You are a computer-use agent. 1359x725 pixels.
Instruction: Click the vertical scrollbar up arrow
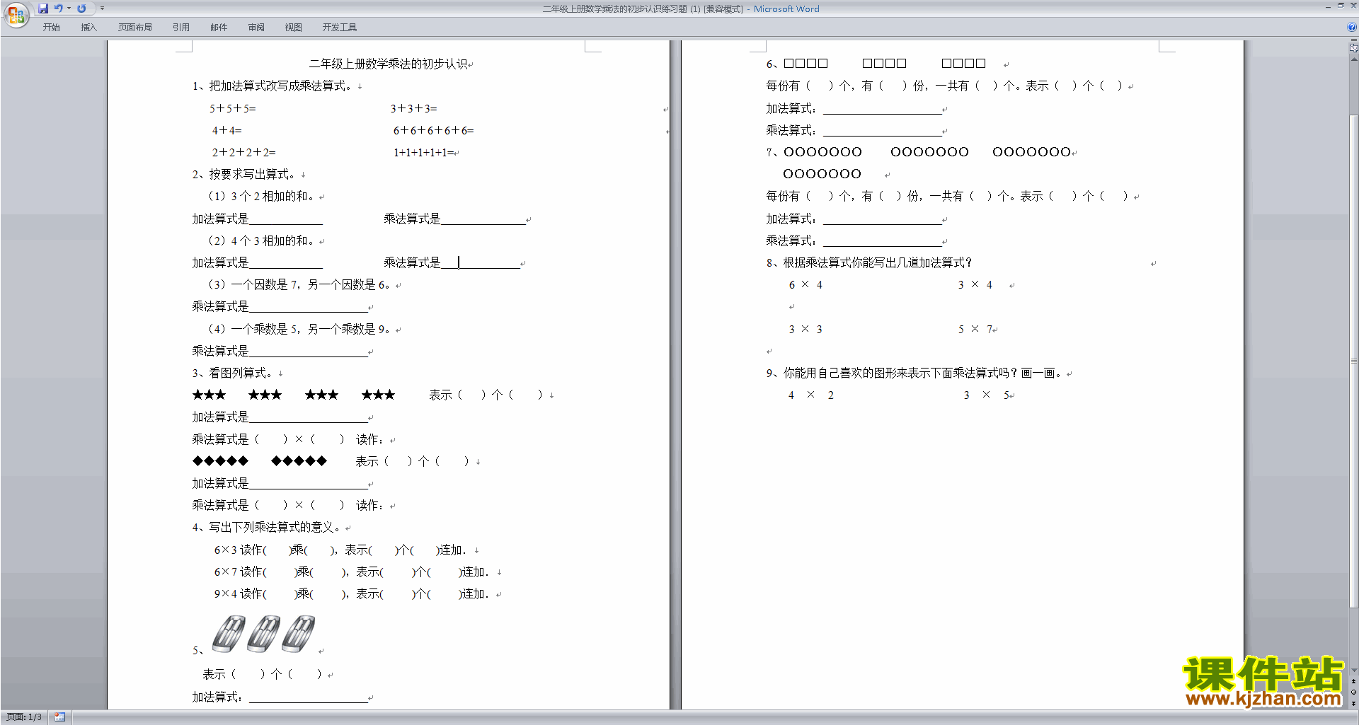click(x=1353, y=59)
